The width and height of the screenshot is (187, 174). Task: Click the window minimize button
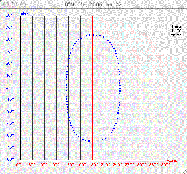click(x=14, y=4)
